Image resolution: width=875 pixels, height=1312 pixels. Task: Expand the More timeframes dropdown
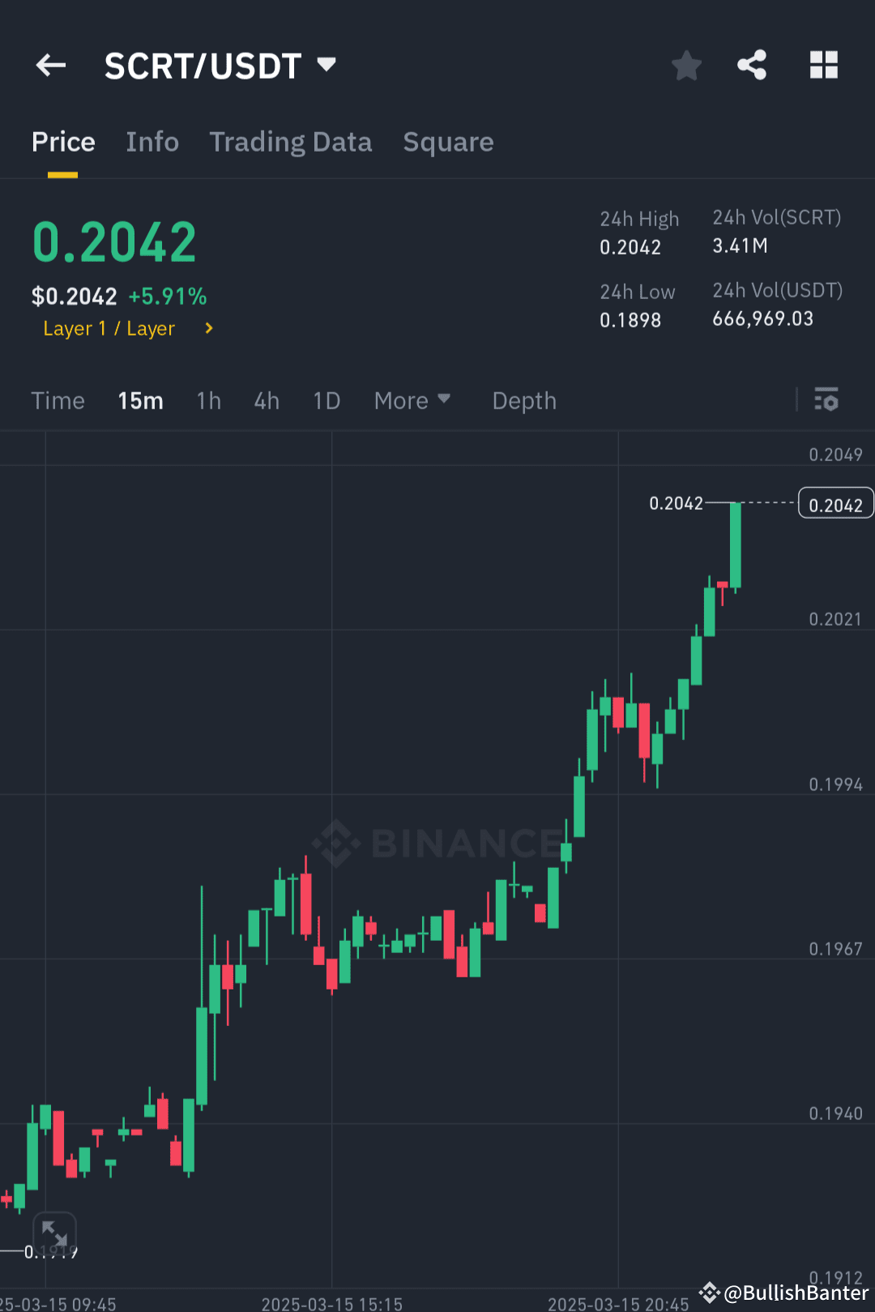412,400
